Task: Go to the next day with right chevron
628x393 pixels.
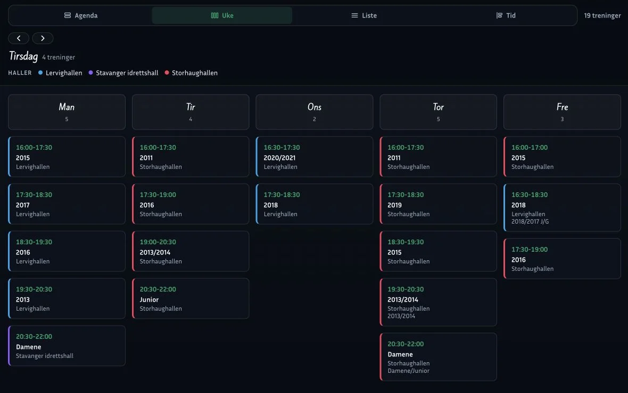Action: 43,38
